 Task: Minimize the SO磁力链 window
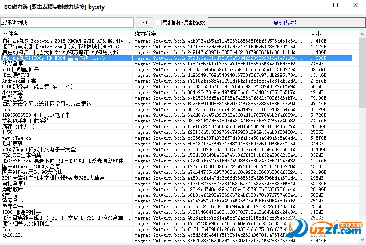click(x=316, y=5)
